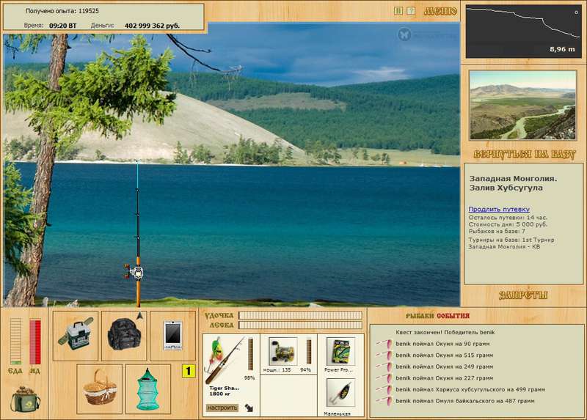Click the reel wear bar at 94%
Image resolution: width=587 pixels, height=420 pixels.
309,352
